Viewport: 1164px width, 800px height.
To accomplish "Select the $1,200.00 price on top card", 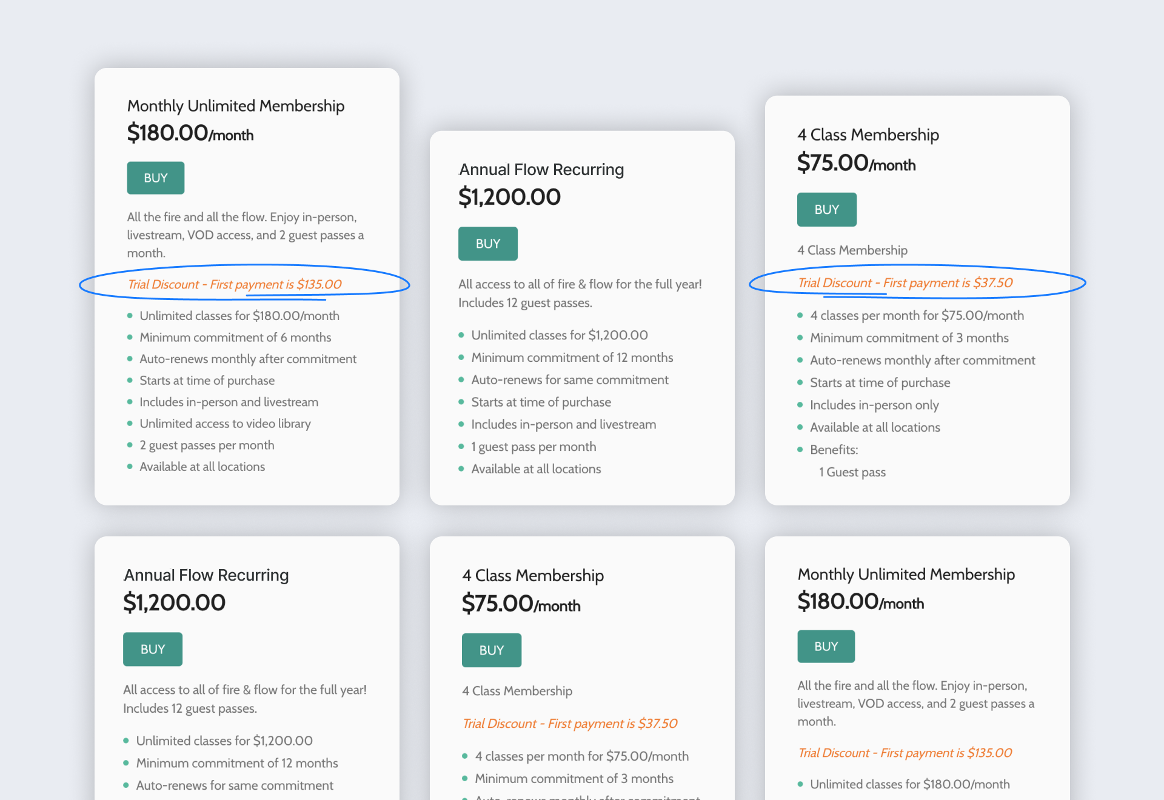I will pos(509,196).
